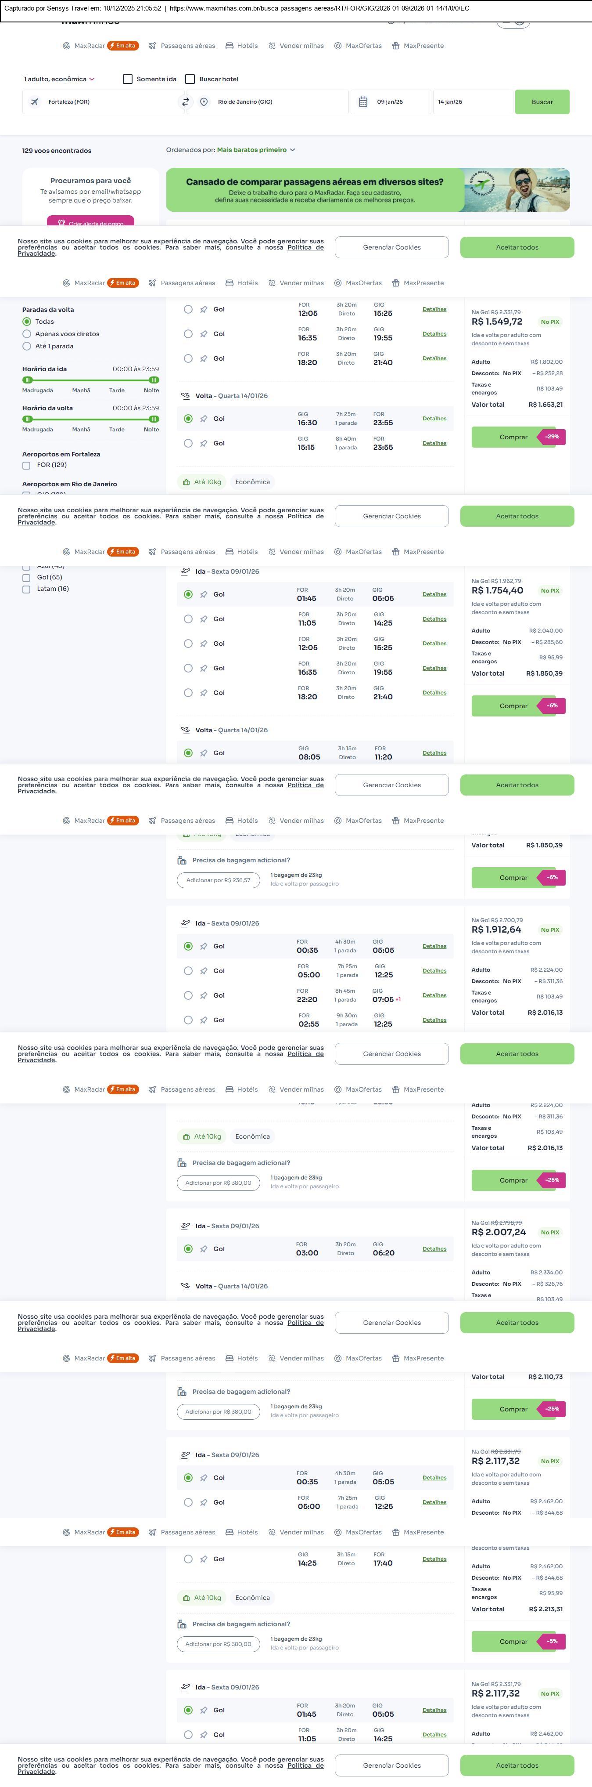592x1787 pixels.
Task: Click the bed icon beside topmost Hotéis
Action: pyautogui.click(x=230, y=46)
